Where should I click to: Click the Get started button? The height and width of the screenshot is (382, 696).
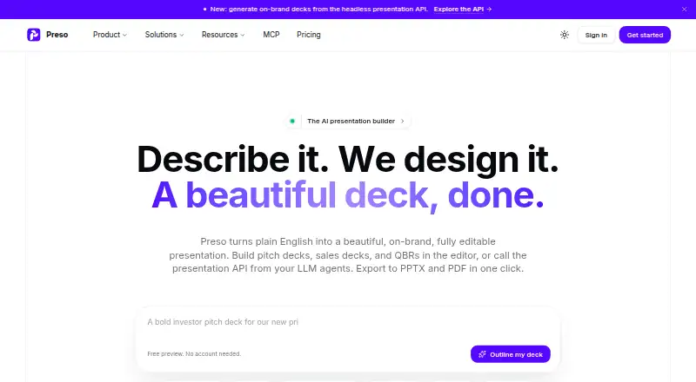coord(645,35)
